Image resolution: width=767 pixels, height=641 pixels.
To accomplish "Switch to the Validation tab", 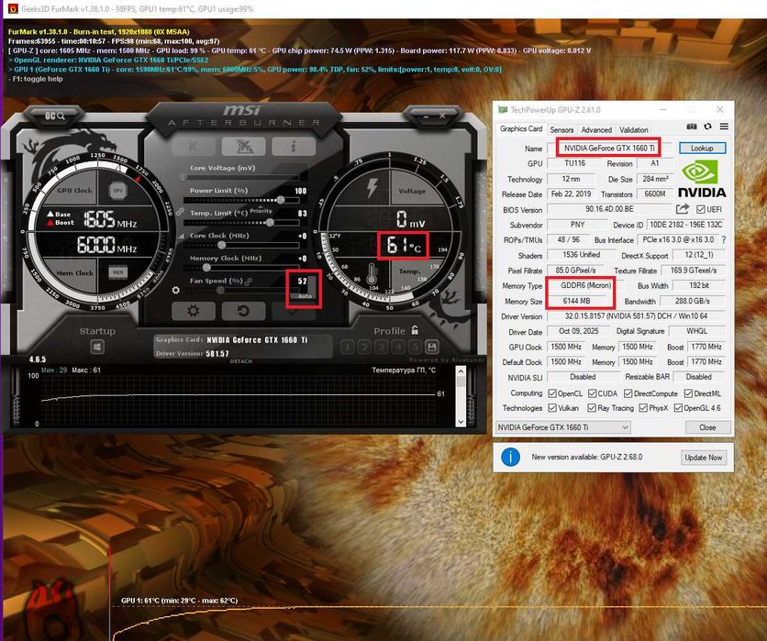I will [633, 130].
